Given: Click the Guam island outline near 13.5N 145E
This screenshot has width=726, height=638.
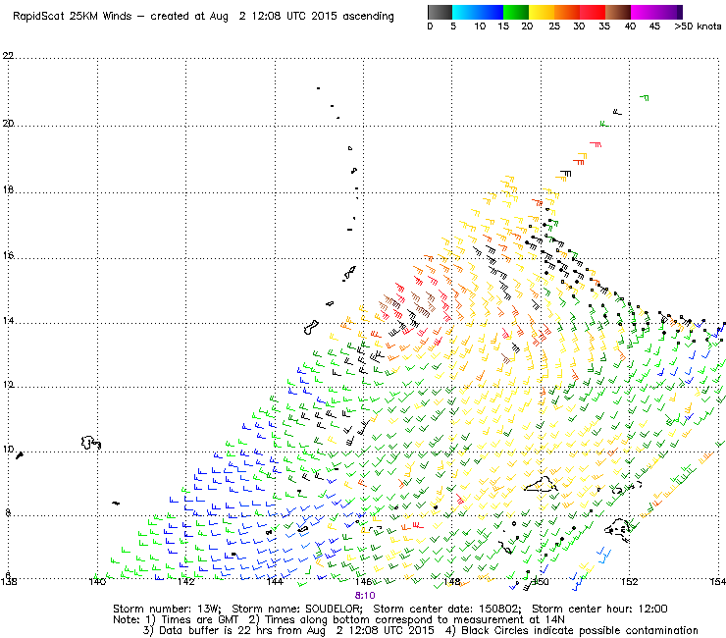Looking at the screenshot, I should pos(311,327).
